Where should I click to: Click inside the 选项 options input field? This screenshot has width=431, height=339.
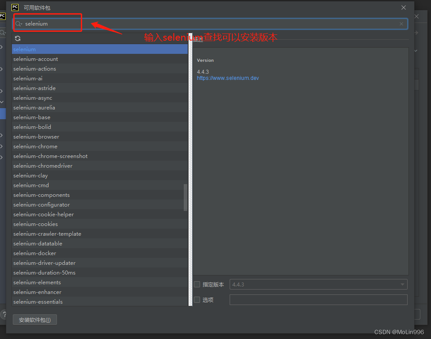(318, 300)
